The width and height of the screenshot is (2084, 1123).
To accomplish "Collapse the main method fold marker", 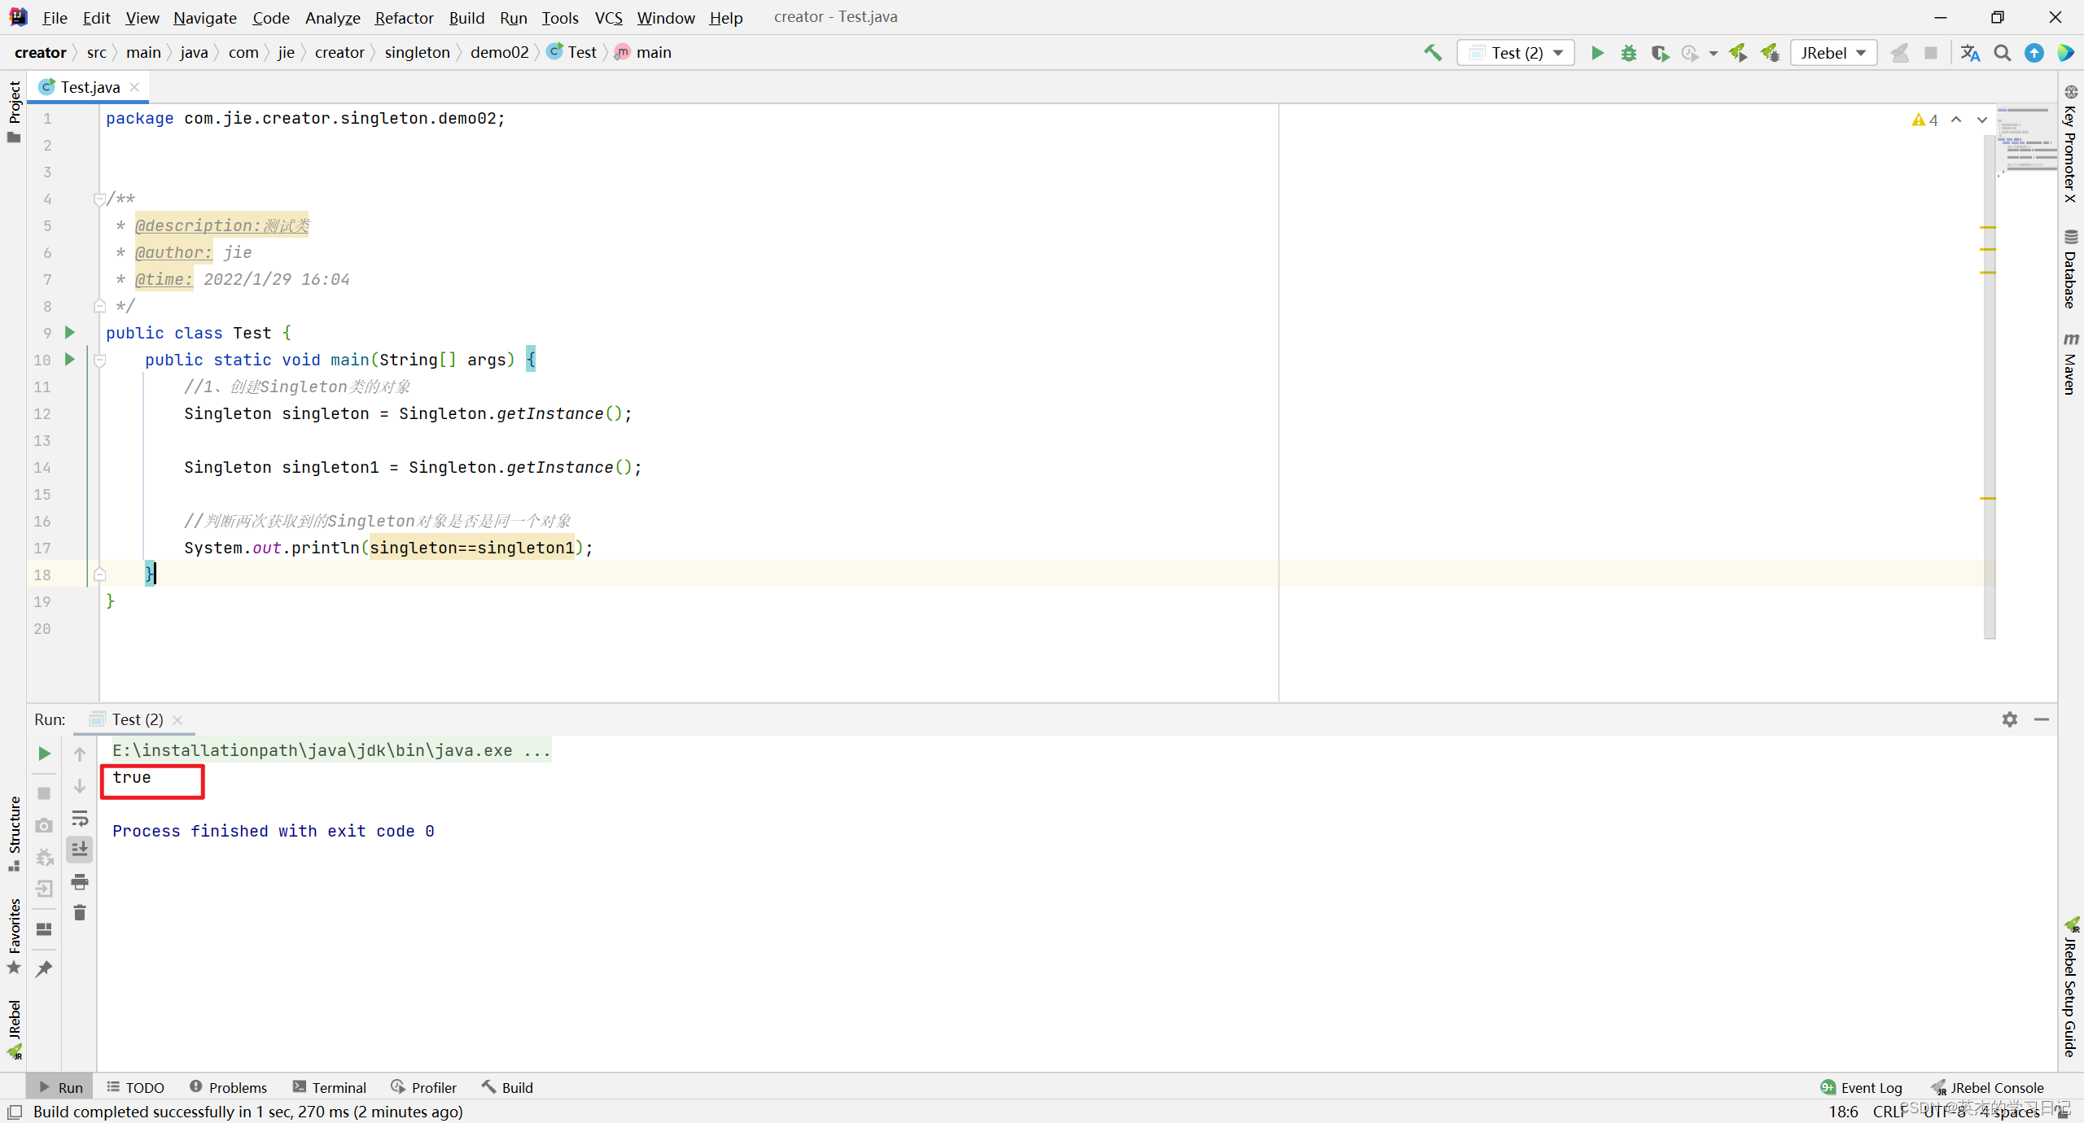I will coord(99,360).
